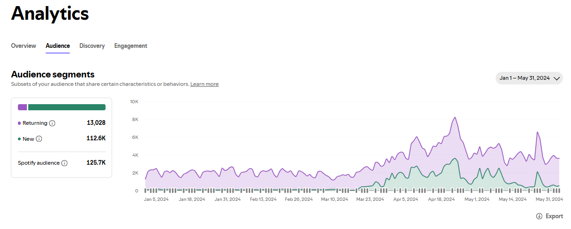Click the Audience segments heading
571x229 pixels.
[x=53, y=74]
